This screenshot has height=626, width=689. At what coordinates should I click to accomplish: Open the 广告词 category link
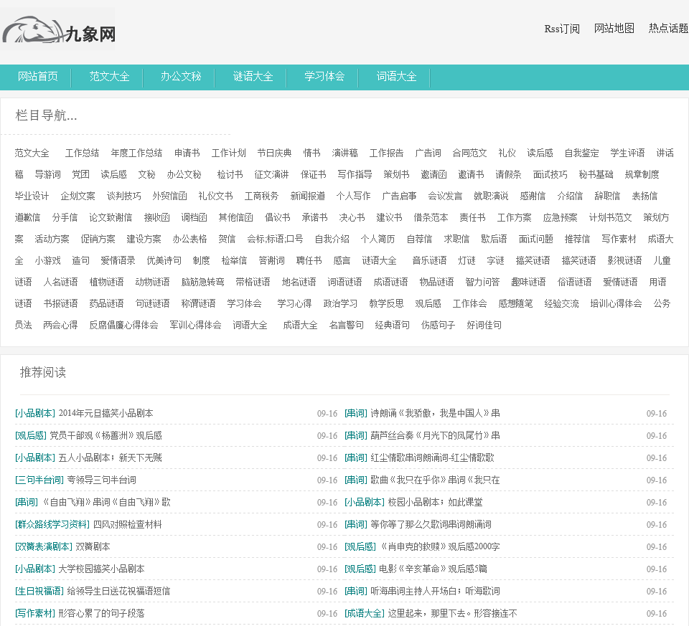coord(428,153)
